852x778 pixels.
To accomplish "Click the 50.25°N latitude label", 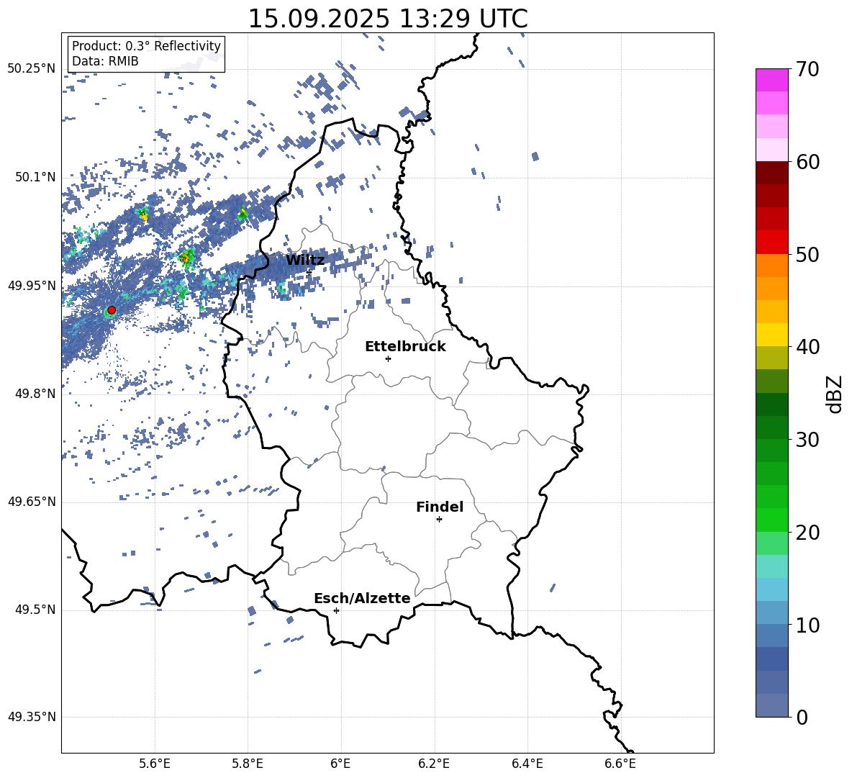I will click(32, 69).
